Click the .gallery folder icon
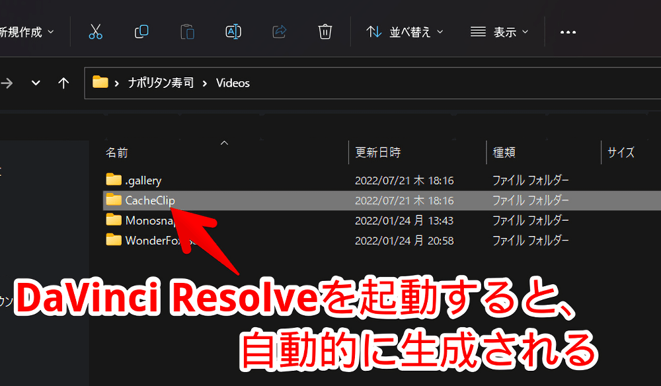 click(114, 180)
